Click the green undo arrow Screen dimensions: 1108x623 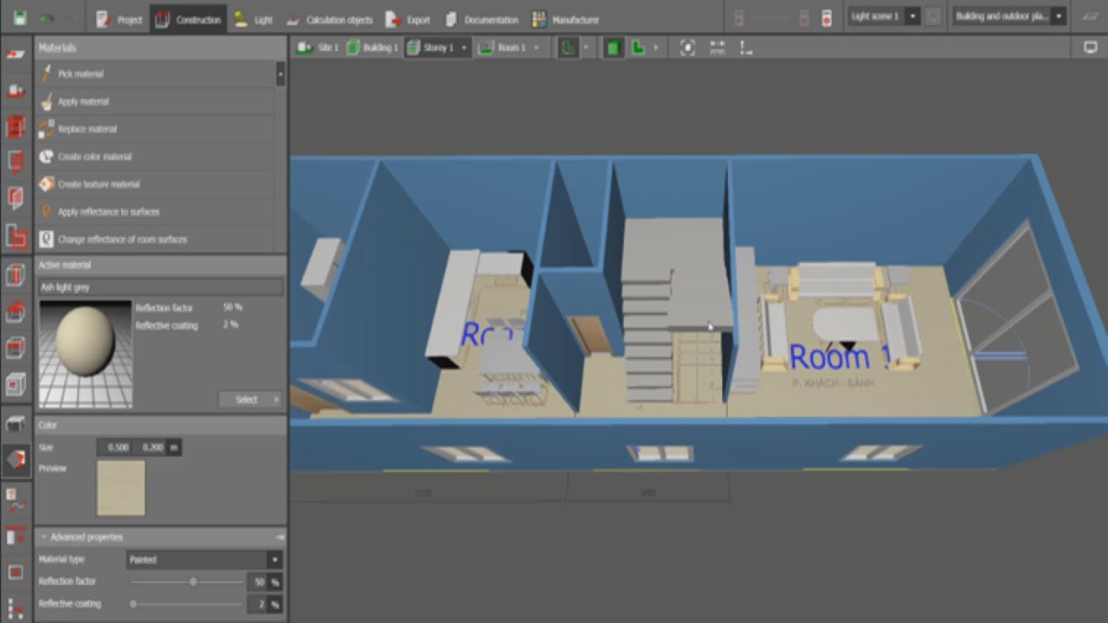tap(47, 18)
